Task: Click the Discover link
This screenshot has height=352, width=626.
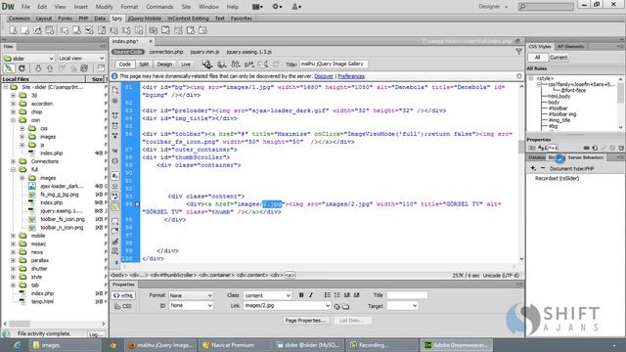Action: (x=324, y=76)
